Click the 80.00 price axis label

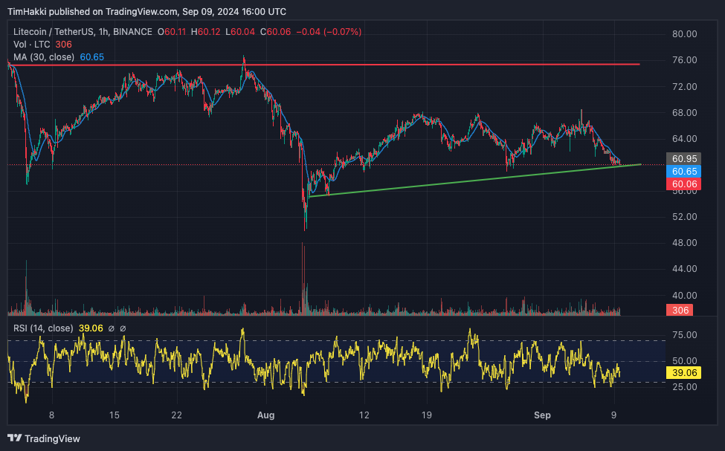684,34
